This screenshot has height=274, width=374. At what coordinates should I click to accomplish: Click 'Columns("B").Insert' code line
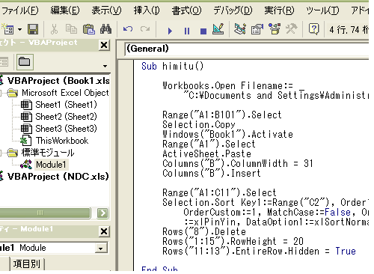(212, 174)
